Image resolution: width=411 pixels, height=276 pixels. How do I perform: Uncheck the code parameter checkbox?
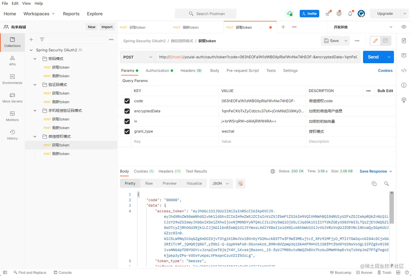click(x=127, y=101)
